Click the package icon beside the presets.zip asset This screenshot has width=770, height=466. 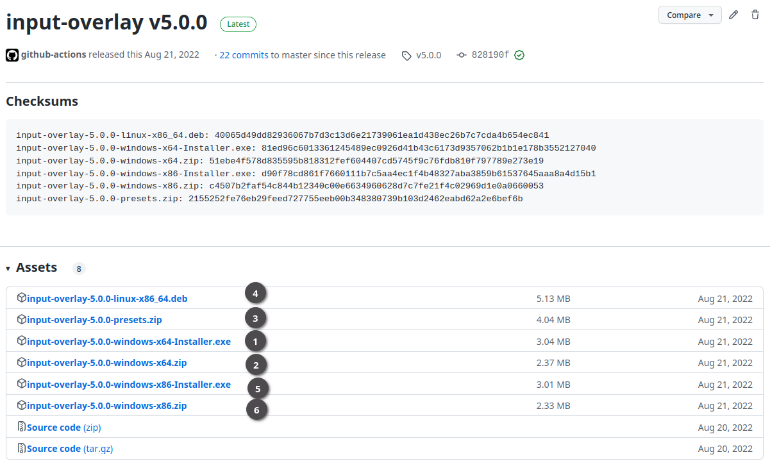tap(22, 319)
